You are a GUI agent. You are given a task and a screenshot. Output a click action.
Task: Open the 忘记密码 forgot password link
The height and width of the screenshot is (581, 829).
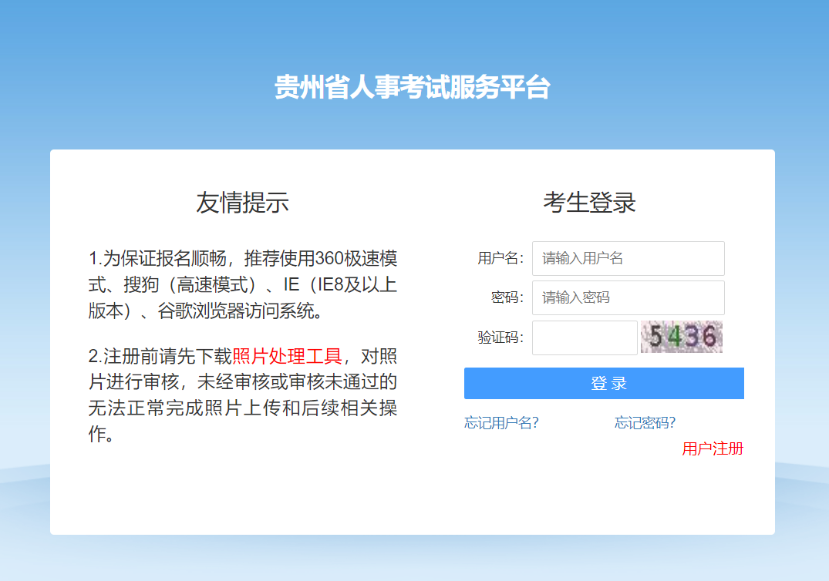[x=645, y=422]
